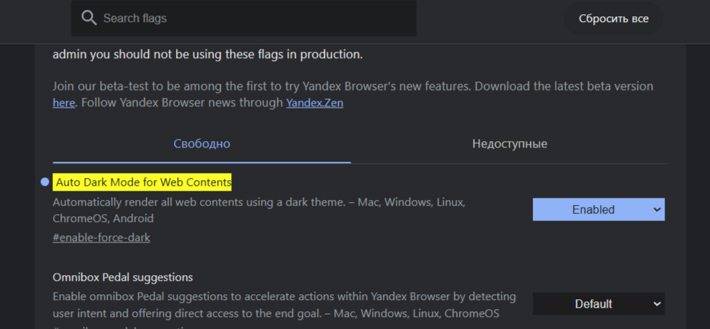Focus the Search flags input field

tap(243, 18)
